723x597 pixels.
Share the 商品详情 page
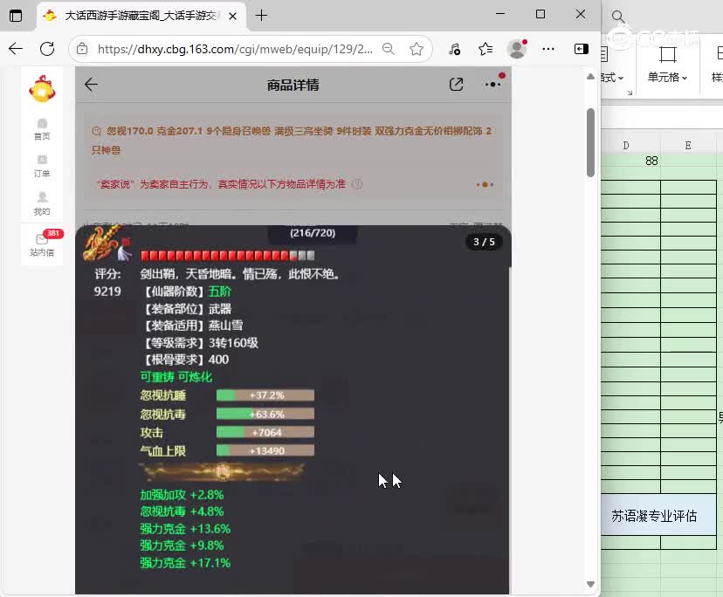456,85
